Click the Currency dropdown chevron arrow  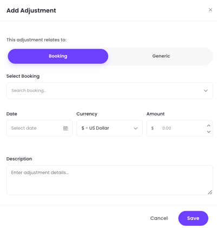(135, 129)
